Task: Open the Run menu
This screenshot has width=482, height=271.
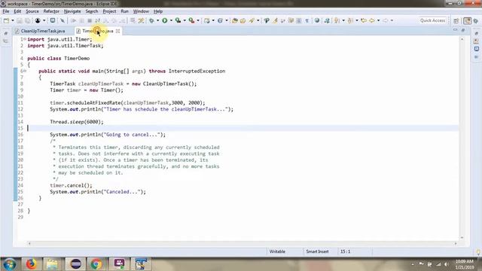Action: tap(124, 11)
